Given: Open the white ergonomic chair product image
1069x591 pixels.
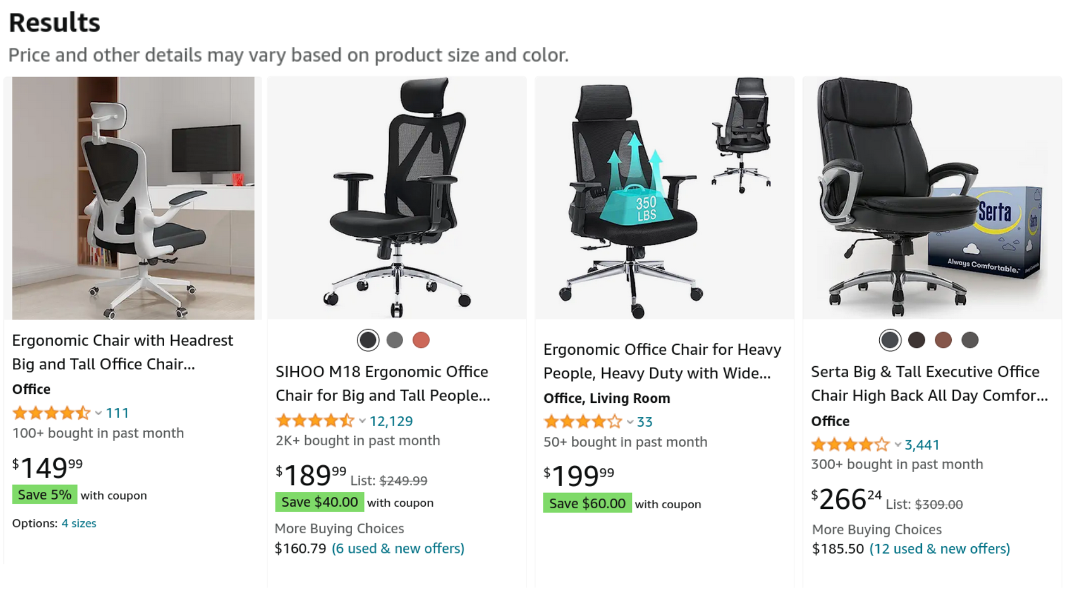Looking at the screenshot, I should [133, 198].
